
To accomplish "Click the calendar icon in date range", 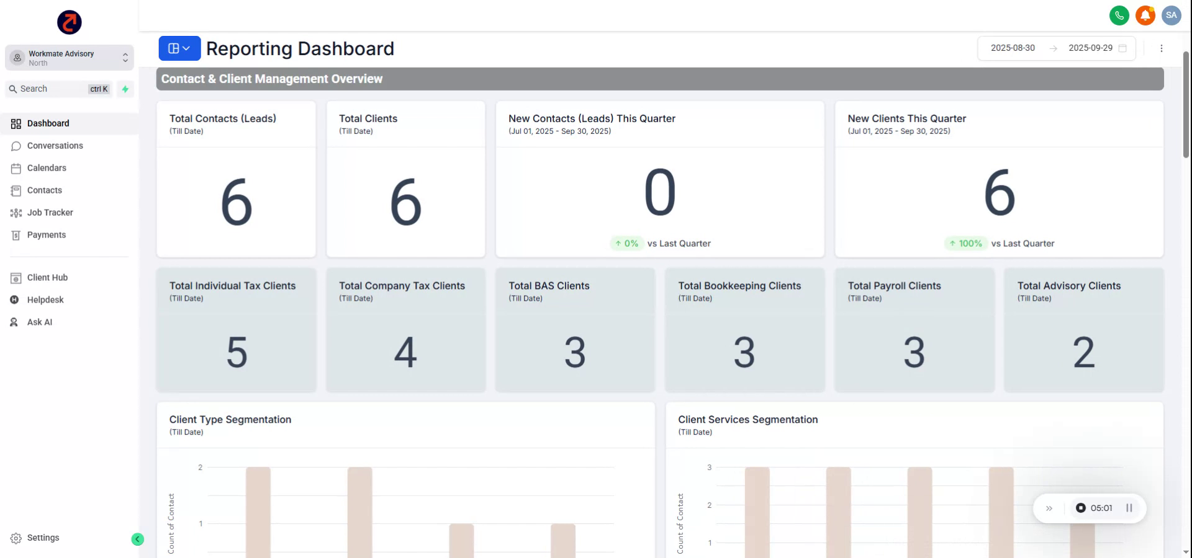I will tap(1122, 48).
